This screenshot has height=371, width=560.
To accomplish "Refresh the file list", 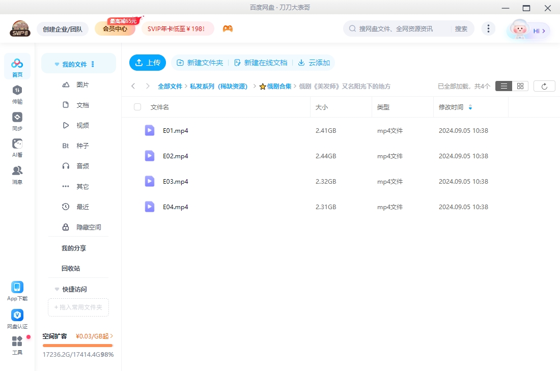I will [x=544, y=85].
